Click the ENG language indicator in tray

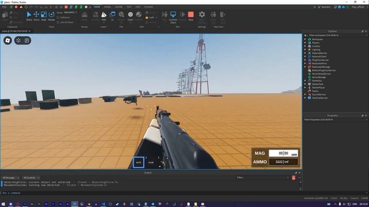[355, 204]
